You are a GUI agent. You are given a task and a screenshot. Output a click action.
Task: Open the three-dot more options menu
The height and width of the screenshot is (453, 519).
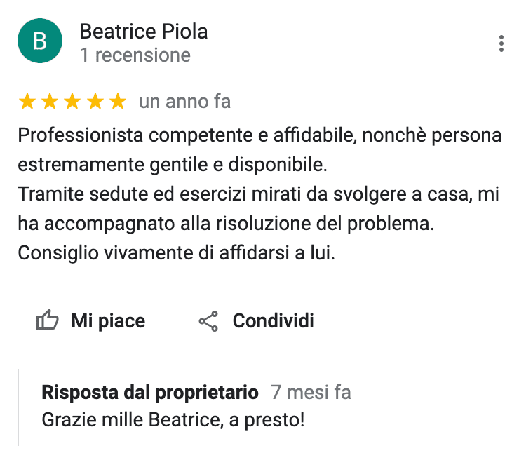501,43
